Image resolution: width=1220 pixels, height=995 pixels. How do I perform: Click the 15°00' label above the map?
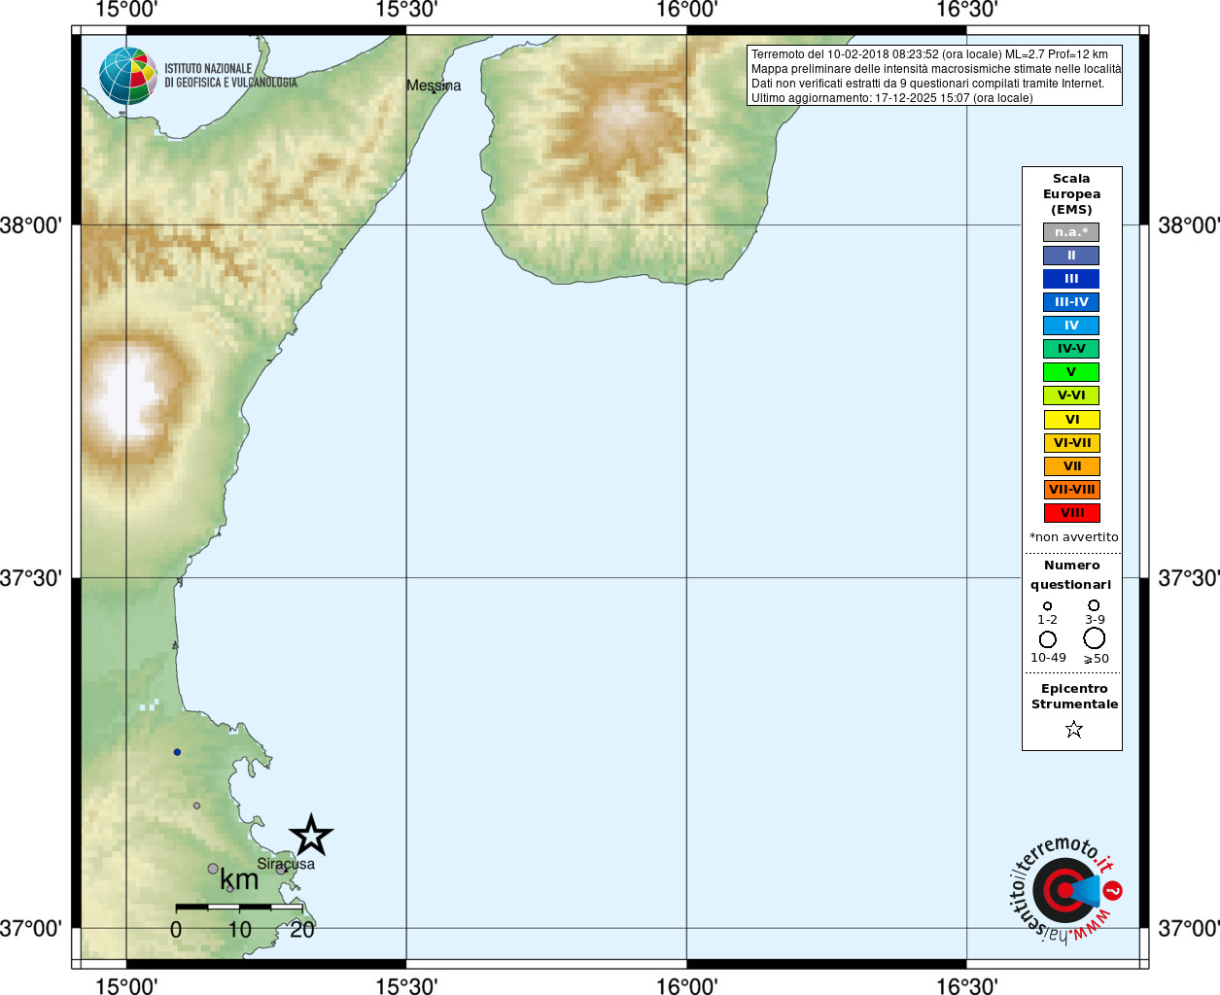coord(126,10)
